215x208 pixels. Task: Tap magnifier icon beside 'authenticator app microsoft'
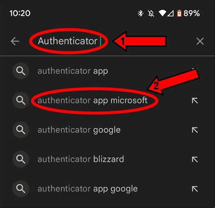click(x=21, y=100)
